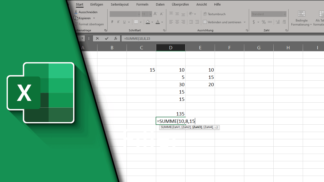Open the Standard number format dropdown
Viewport: 324px width, 182px height.
(x=285, y=14)
